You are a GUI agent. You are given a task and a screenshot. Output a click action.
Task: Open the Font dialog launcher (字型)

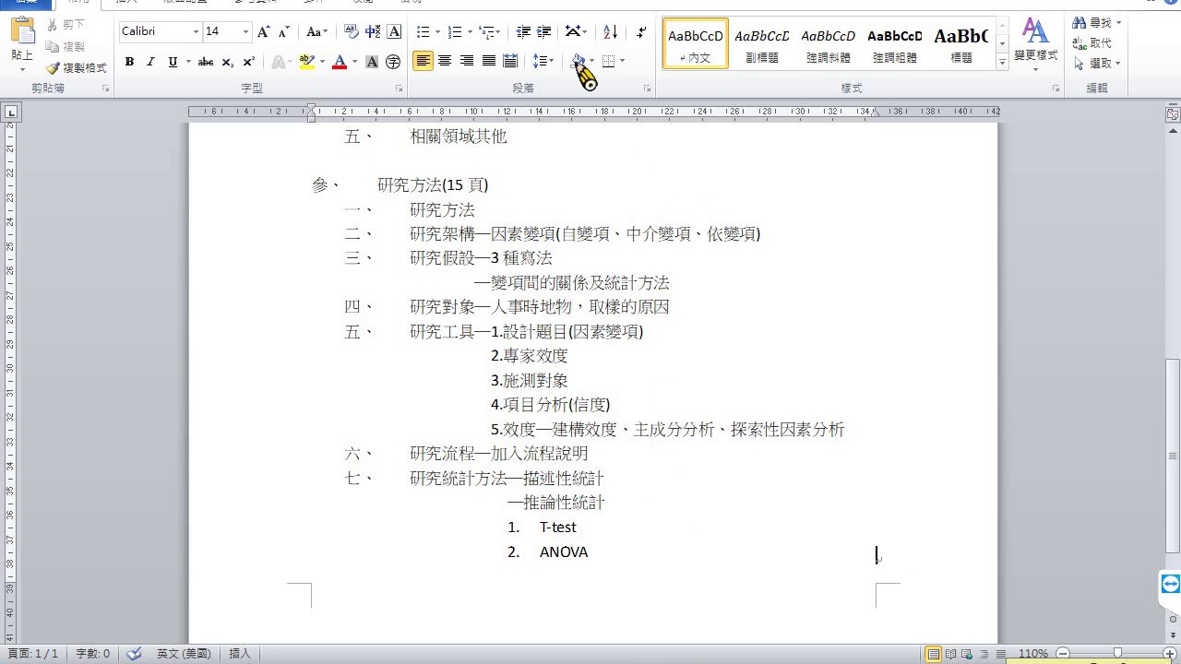coord(399,89)
